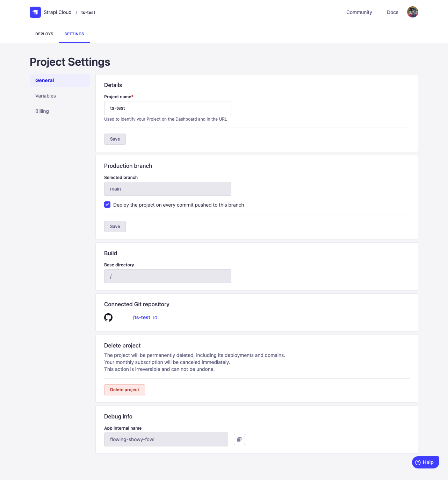Open the Docs link
The height and width of the screenshot is (480, 448).
tap(392, 12)
